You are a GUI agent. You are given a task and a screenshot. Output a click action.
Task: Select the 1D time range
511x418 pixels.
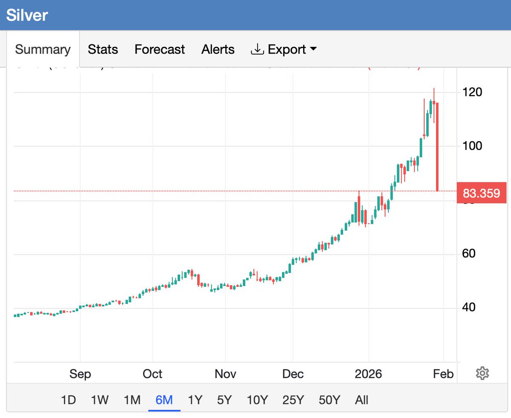(x=68, y=400)
